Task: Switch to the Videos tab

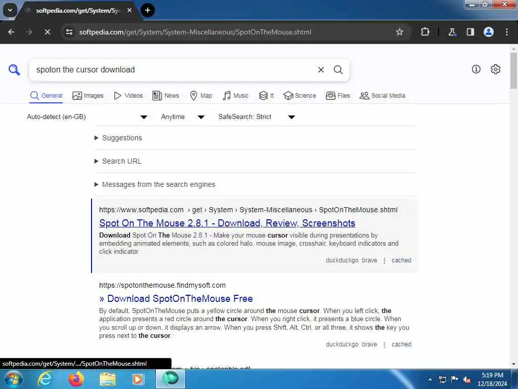Action: pyautogui.click(x=128, y=96)
